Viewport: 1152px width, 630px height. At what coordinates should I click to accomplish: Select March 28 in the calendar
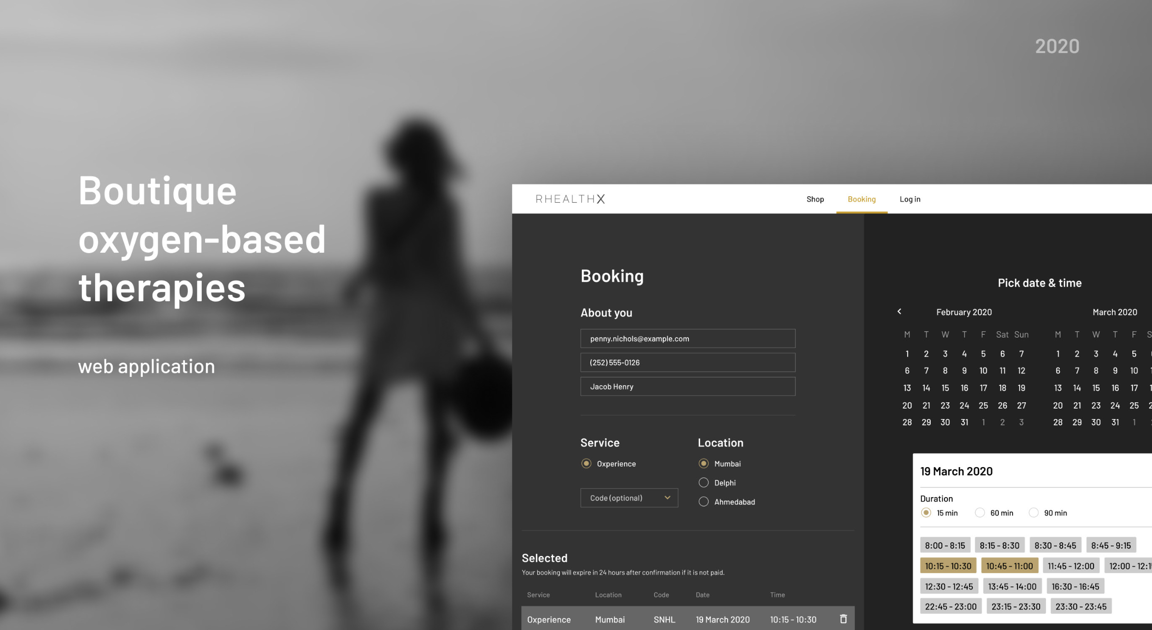(1057, 422)
